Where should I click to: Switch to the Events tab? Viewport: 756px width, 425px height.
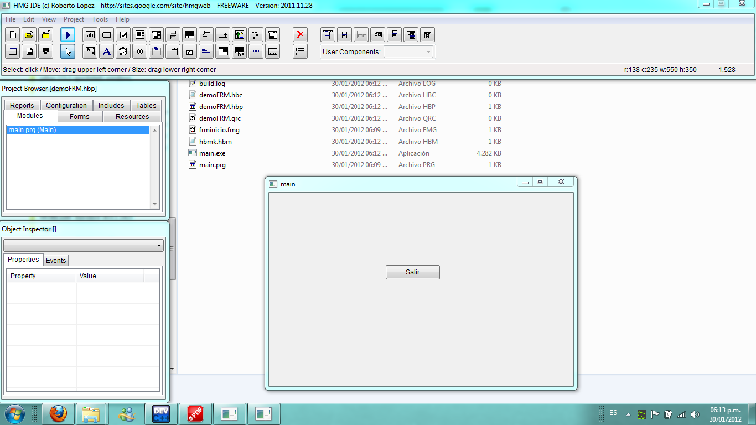pos(56,260)
